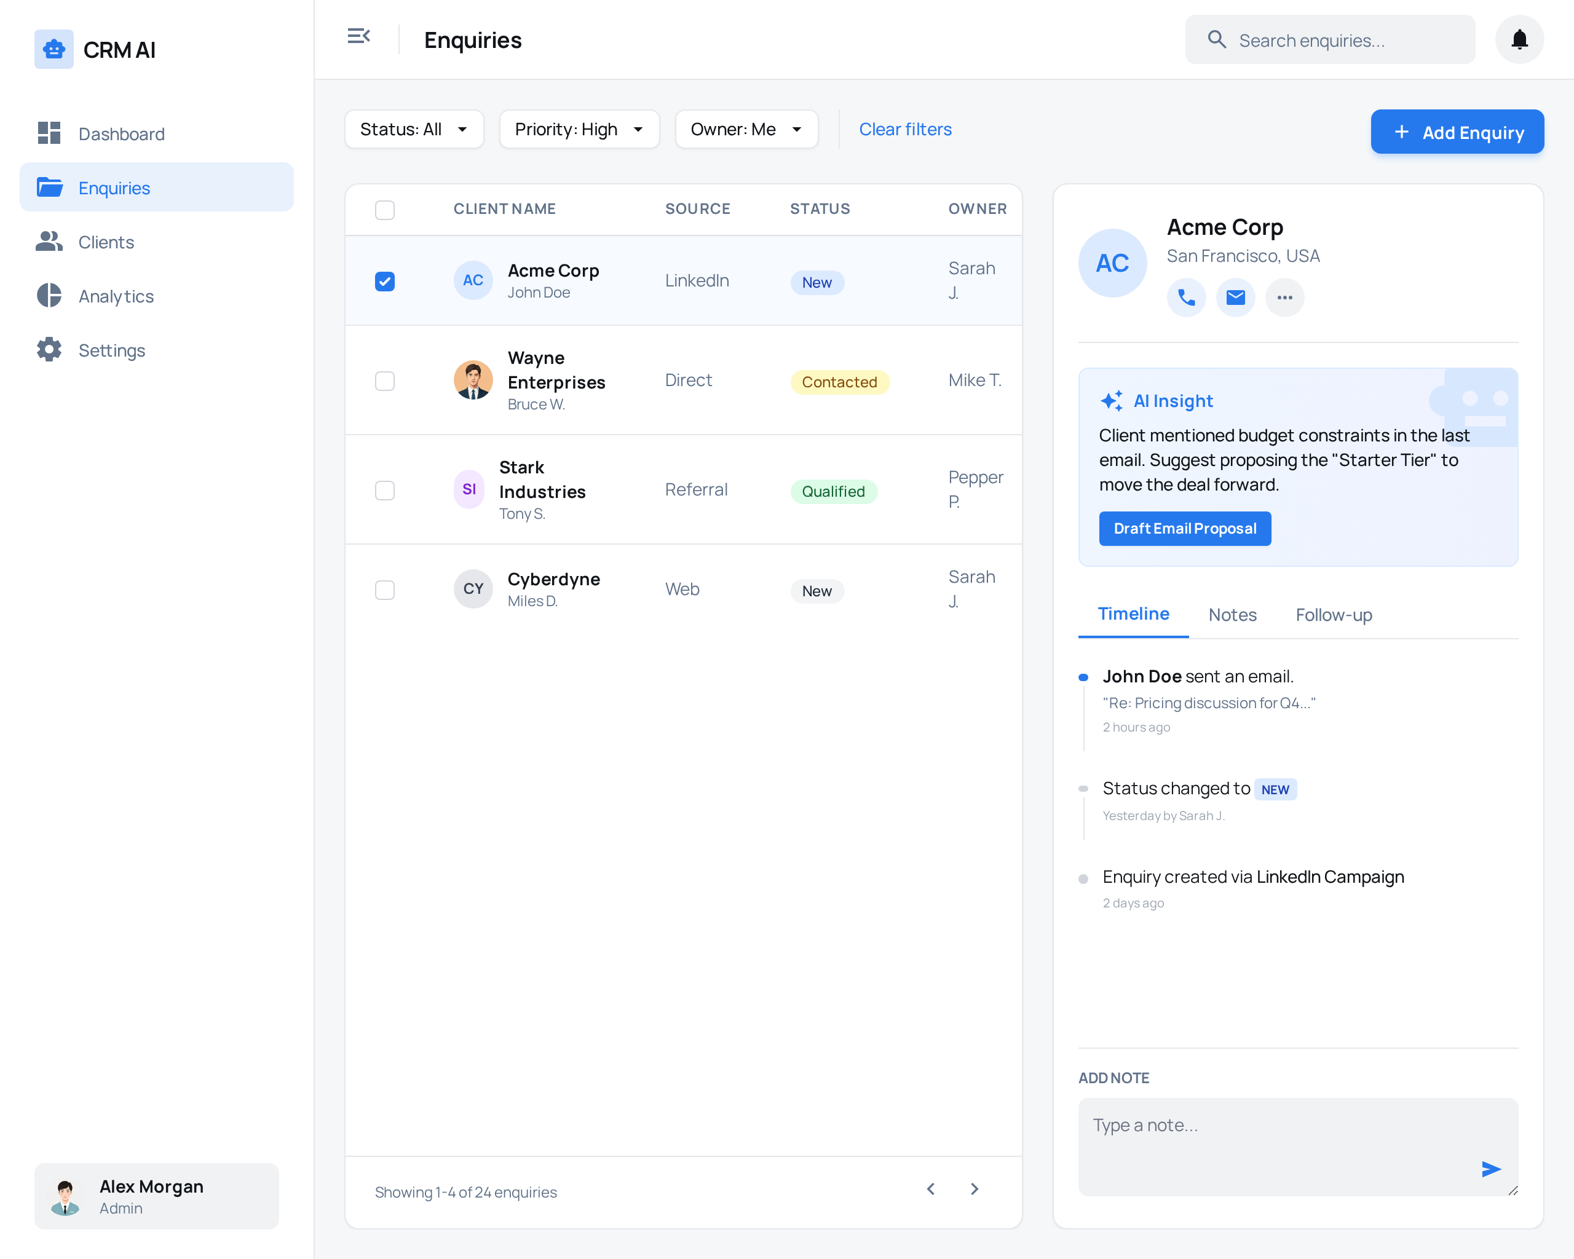This screenshot has width=1574, height=1259.
Task: Click the Enquiries folder icon in the sidebar
Action: pos(49,187)
